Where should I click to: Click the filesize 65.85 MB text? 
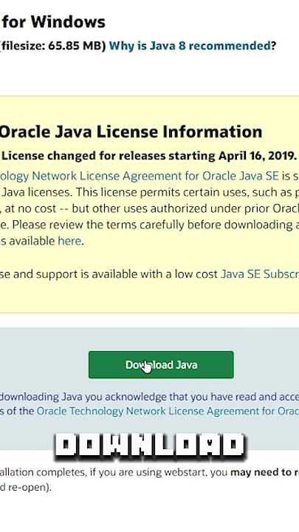coord(53,46)
